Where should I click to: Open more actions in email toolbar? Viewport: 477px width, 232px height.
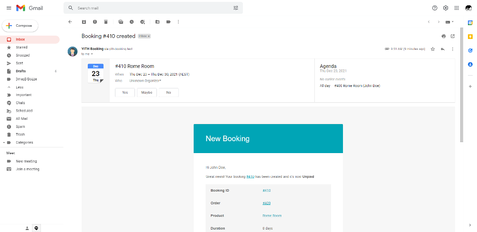tap(178, 22)
